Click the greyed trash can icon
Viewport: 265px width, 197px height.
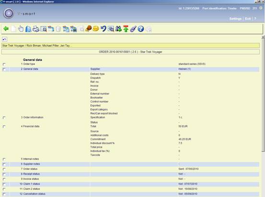58,29
